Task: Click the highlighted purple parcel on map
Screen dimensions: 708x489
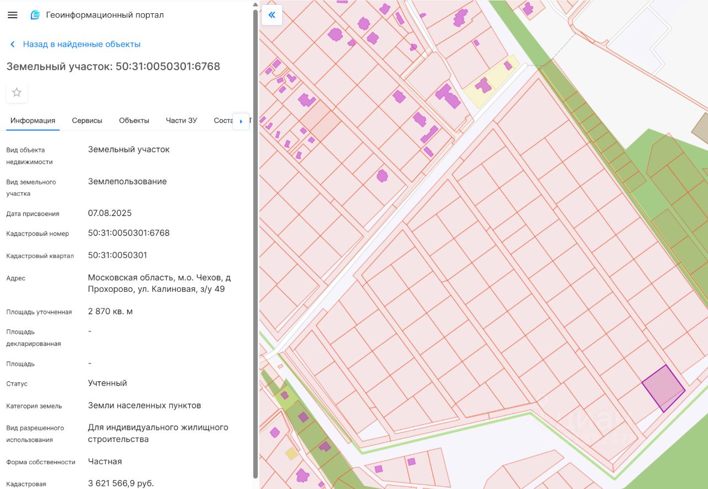Action: click(x=663, y=388)
